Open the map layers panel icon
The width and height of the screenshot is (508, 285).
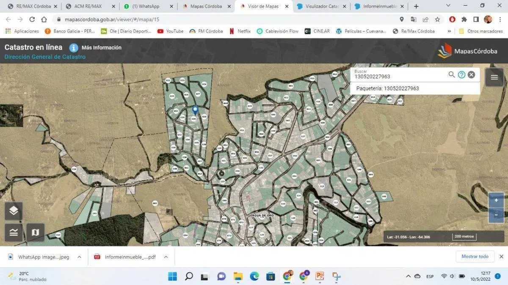[x=14, y=211]
